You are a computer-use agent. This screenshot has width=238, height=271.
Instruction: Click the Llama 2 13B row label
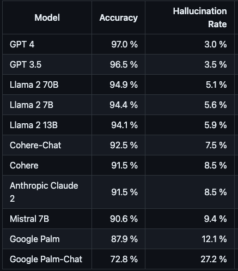point(34,125)
